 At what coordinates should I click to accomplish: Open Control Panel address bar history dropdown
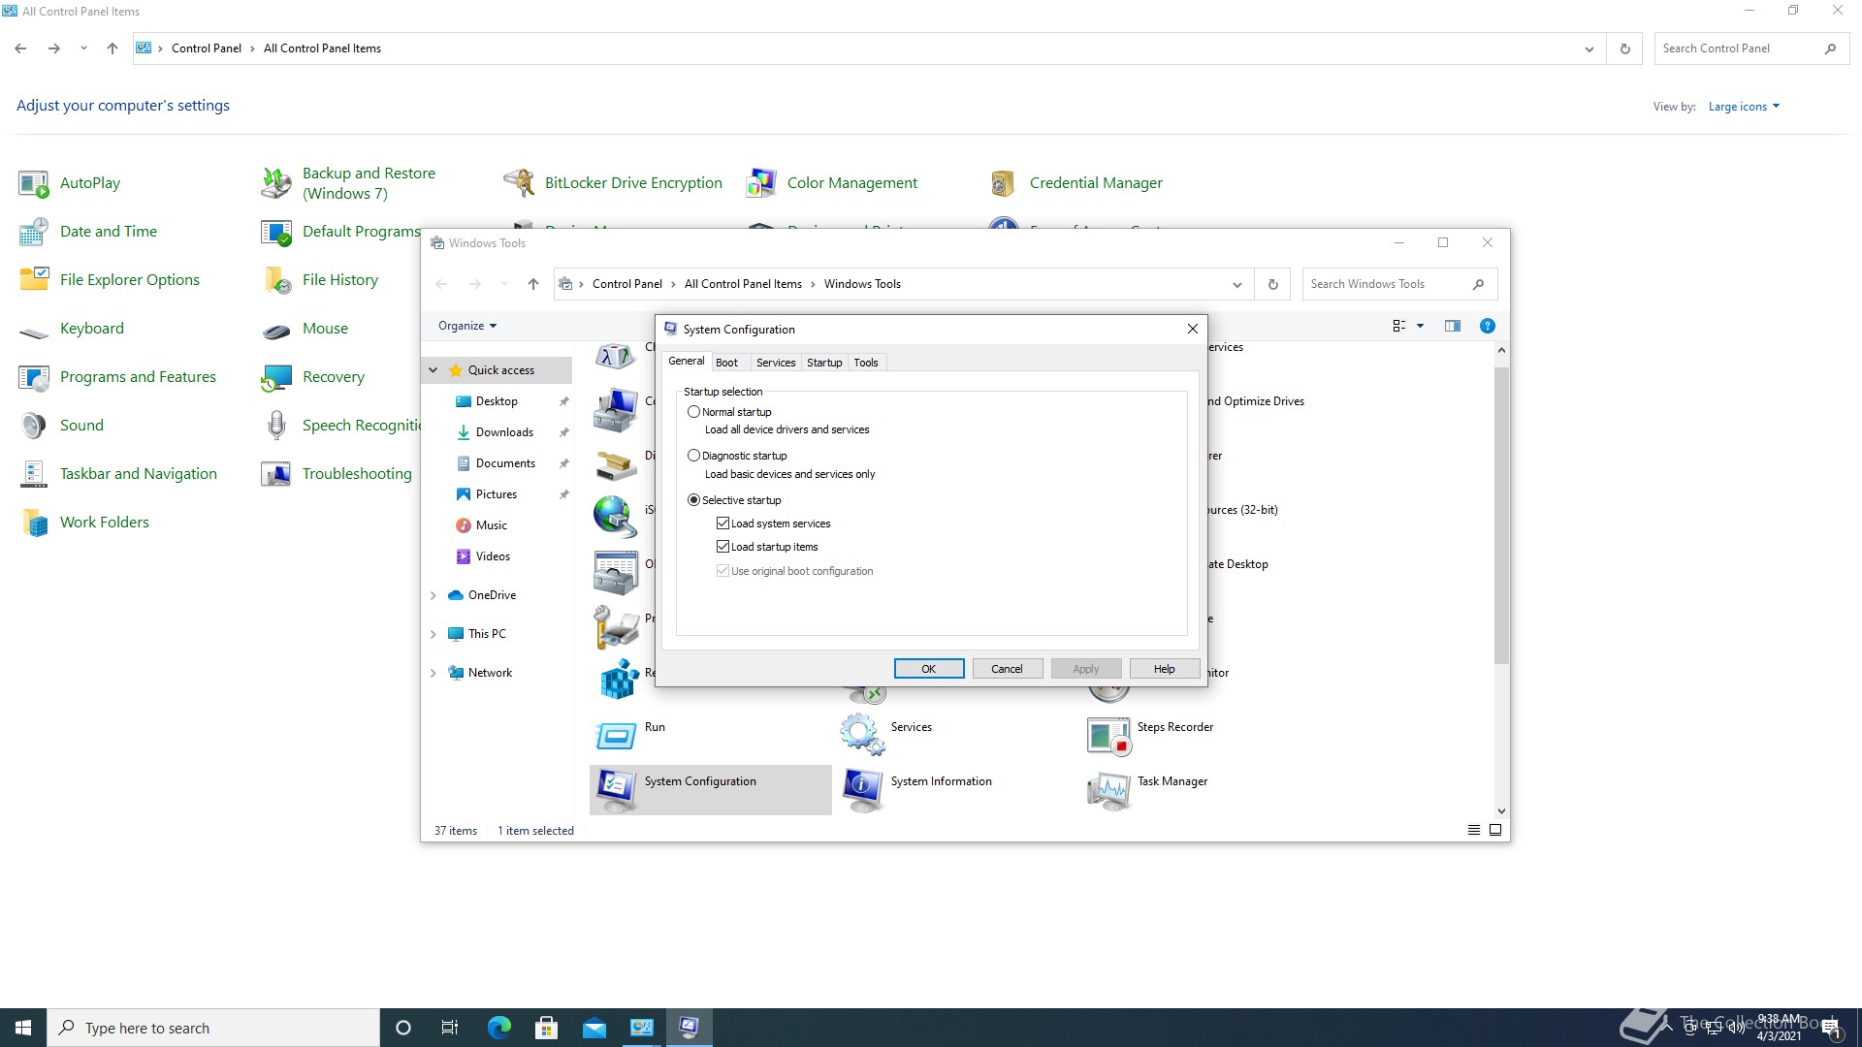tap(1589, 48)
